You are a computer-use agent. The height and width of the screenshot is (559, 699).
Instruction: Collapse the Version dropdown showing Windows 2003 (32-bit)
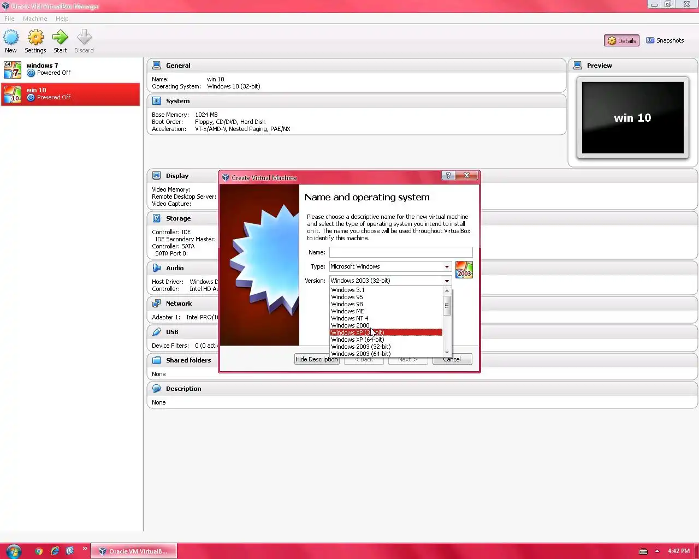click(x=390, y=281)
